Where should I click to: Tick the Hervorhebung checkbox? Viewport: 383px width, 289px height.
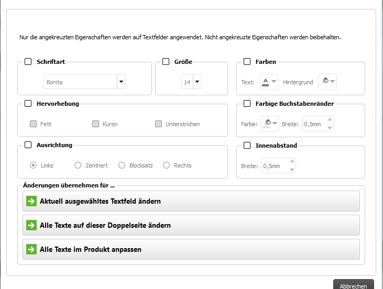(28, 104)
